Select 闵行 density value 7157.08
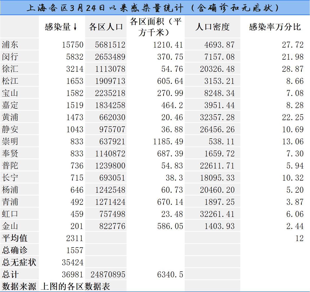 coord(219,57)
